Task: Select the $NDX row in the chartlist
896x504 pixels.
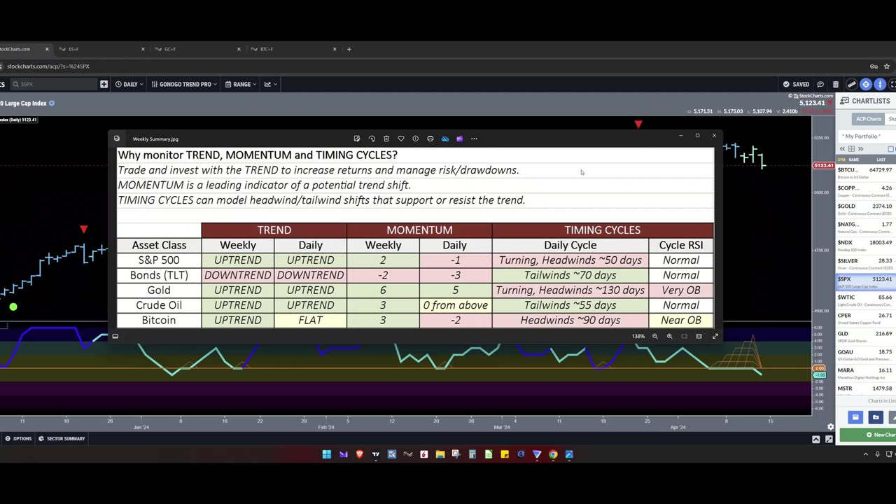Action: click(866, 245)
